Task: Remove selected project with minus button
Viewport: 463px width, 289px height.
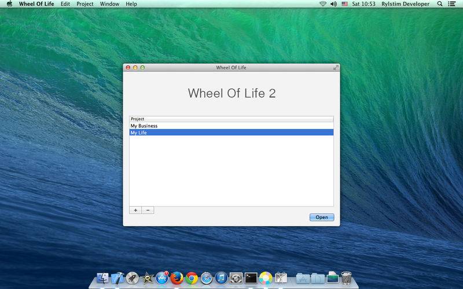Action: (148, 210)
